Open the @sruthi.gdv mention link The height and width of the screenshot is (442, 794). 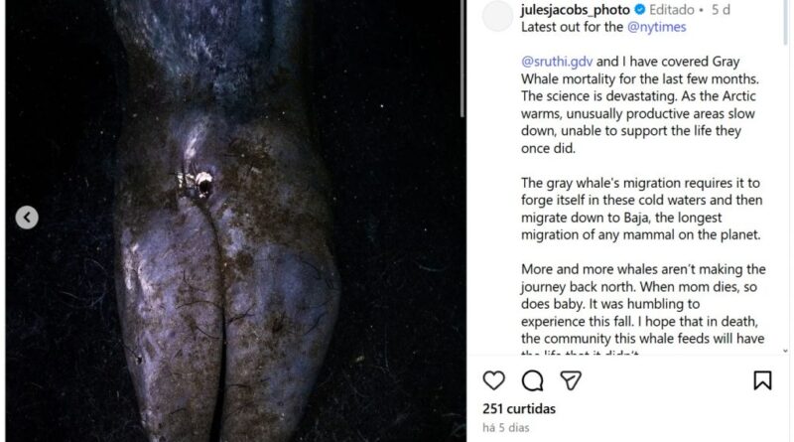point(557,62)
